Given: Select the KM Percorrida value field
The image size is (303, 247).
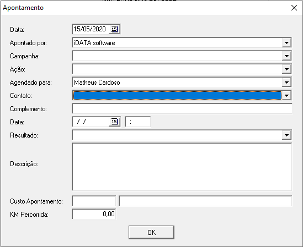Looking at the screenshot, I should [94, 214].
